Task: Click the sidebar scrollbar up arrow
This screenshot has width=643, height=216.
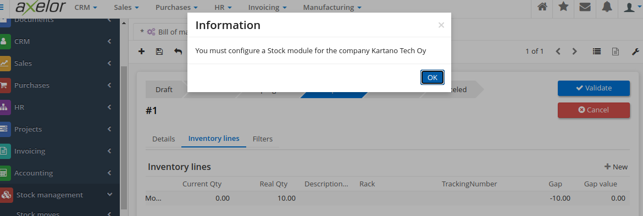Action: (124, 23)
